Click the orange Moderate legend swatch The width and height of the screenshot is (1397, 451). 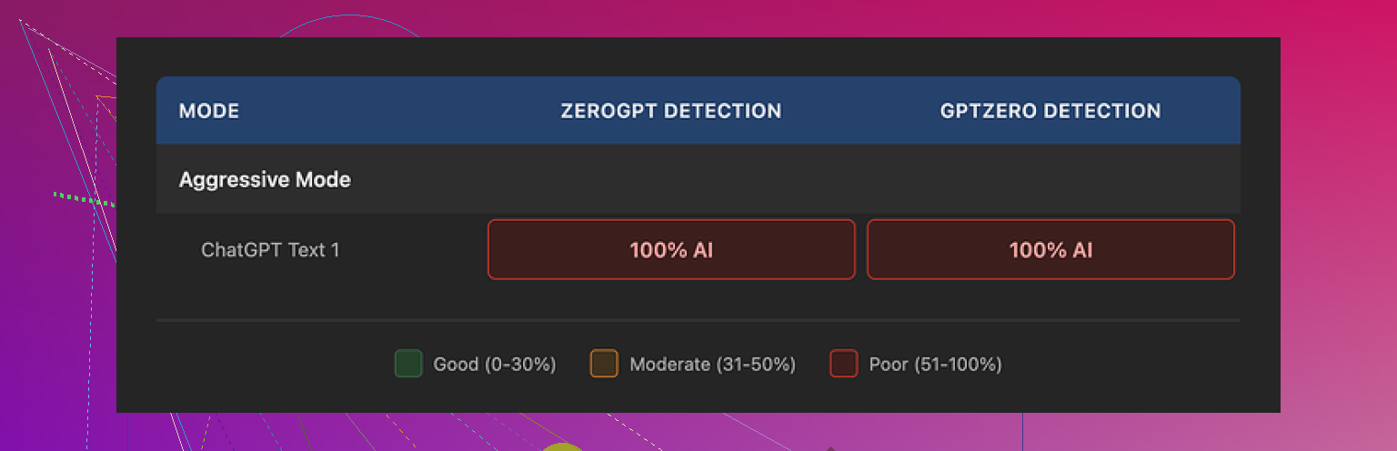(604, 364)
